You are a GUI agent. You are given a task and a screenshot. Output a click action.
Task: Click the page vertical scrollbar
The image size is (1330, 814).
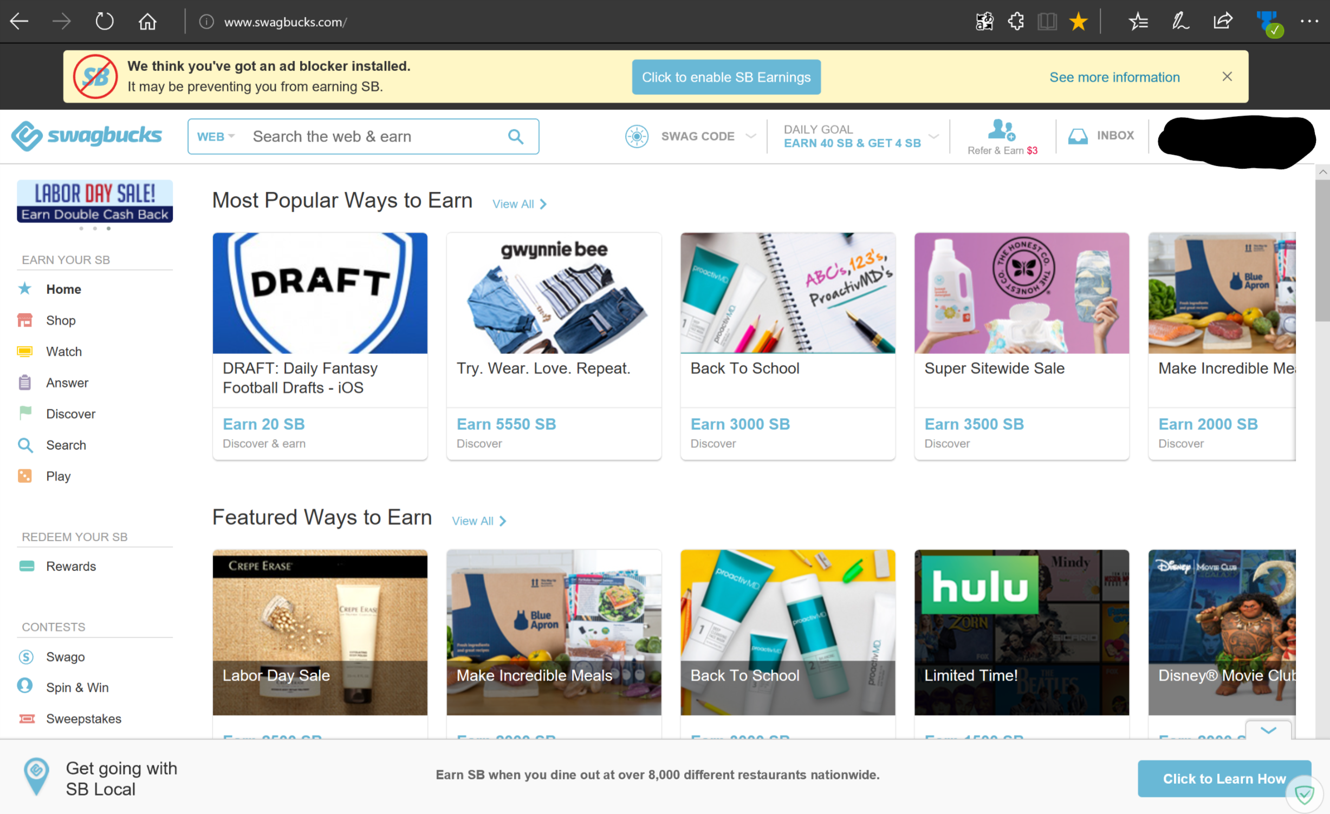[x=1322, y=249]
